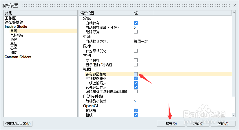Uncheck 曲线上的箭头 option
Viewport: 239px width, 130px height.
(x=136, y=83)
